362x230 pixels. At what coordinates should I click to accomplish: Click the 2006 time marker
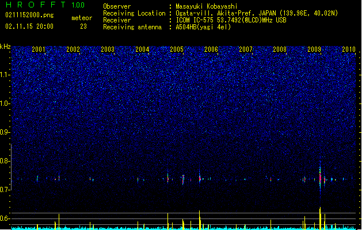pyautogui.click(x=211, y=49)
